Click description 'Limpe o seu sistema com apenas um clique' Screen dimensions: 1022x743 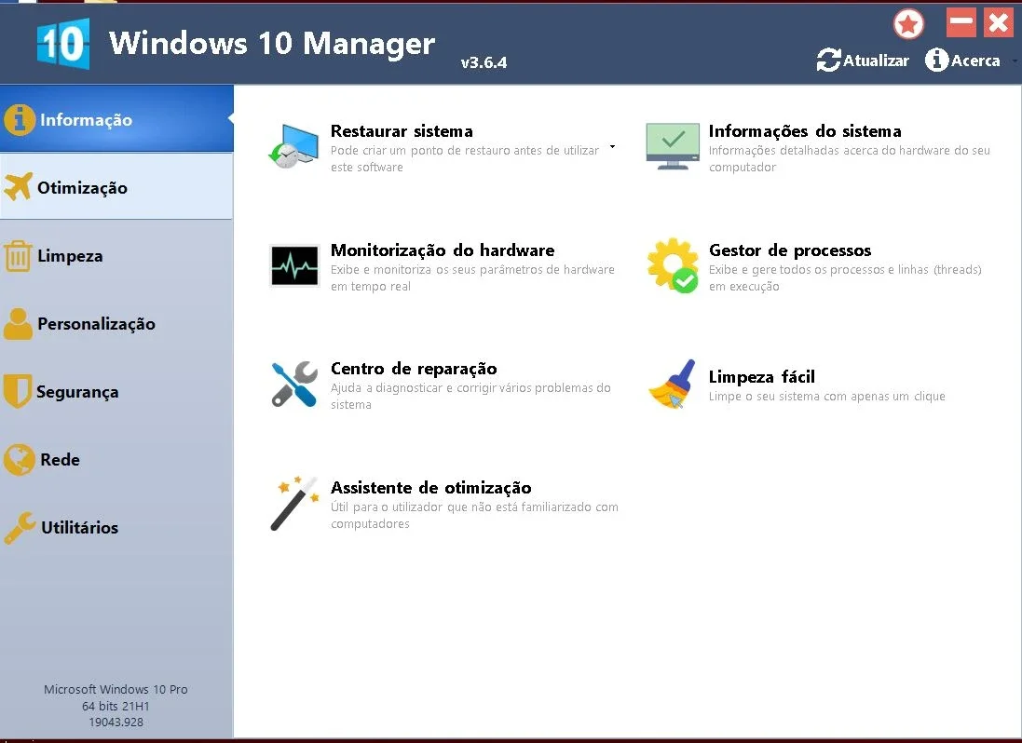(826, 396)
